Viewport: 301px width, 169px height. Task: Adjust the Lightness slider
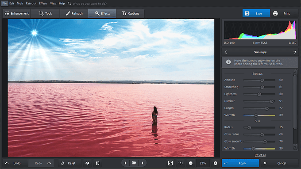tap(259, 94)
